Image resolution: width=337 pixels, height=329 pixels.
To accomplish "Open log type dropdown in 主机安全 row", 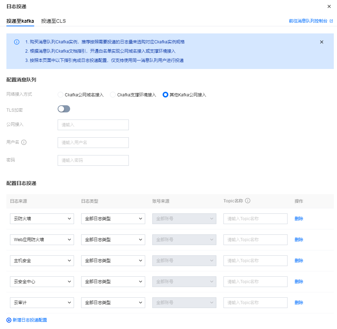I will [113, 261].
